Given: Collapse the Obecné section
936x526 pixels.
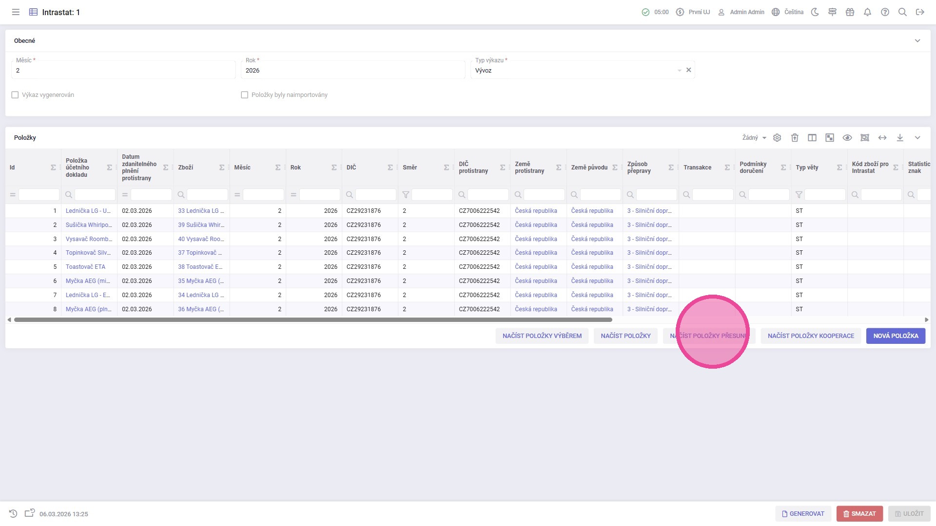Looking at the screenshot, I should coord(917,41).
